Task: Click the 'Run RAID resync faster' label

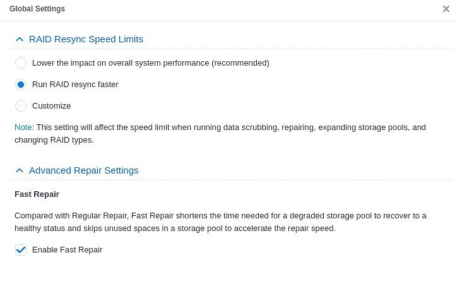Action: click(75, 85)
